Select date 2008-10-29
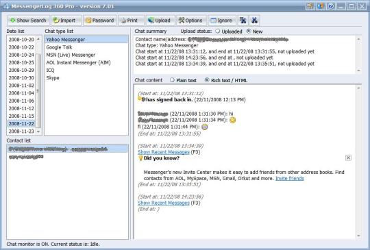 [21, 70]
